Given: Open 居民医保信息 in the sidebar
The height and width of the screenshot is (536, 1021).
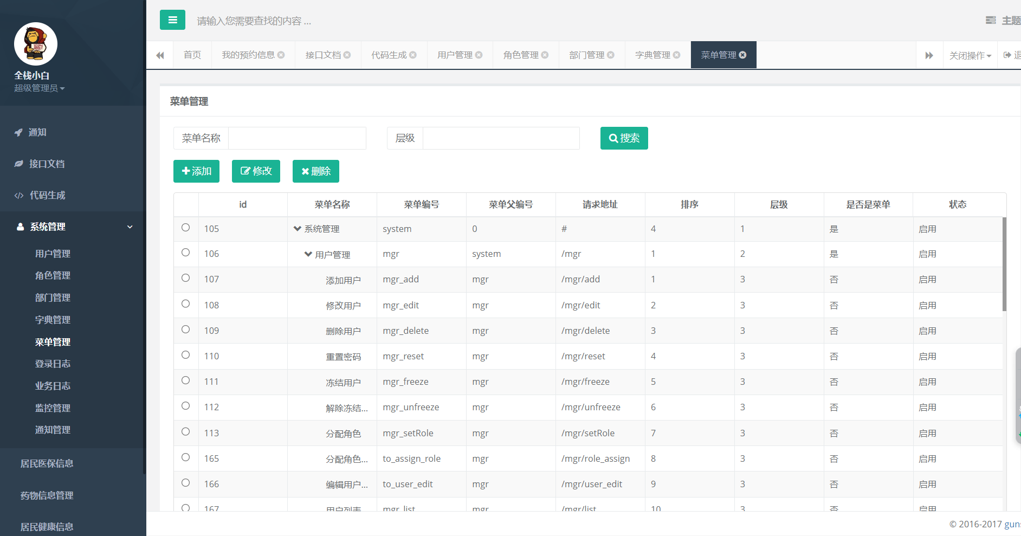Looking at the screenshot, I should [x=47, y=463].
